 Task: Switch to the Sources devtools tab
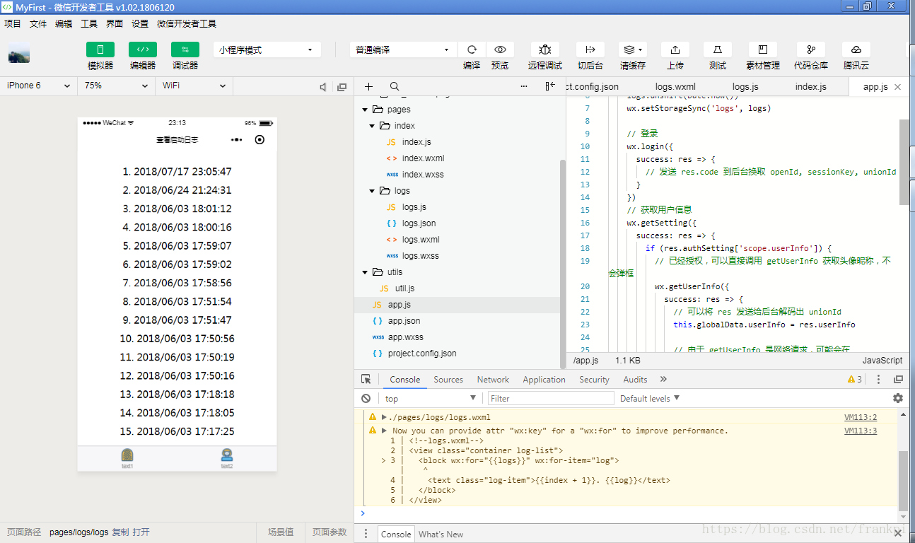(448, 380)
